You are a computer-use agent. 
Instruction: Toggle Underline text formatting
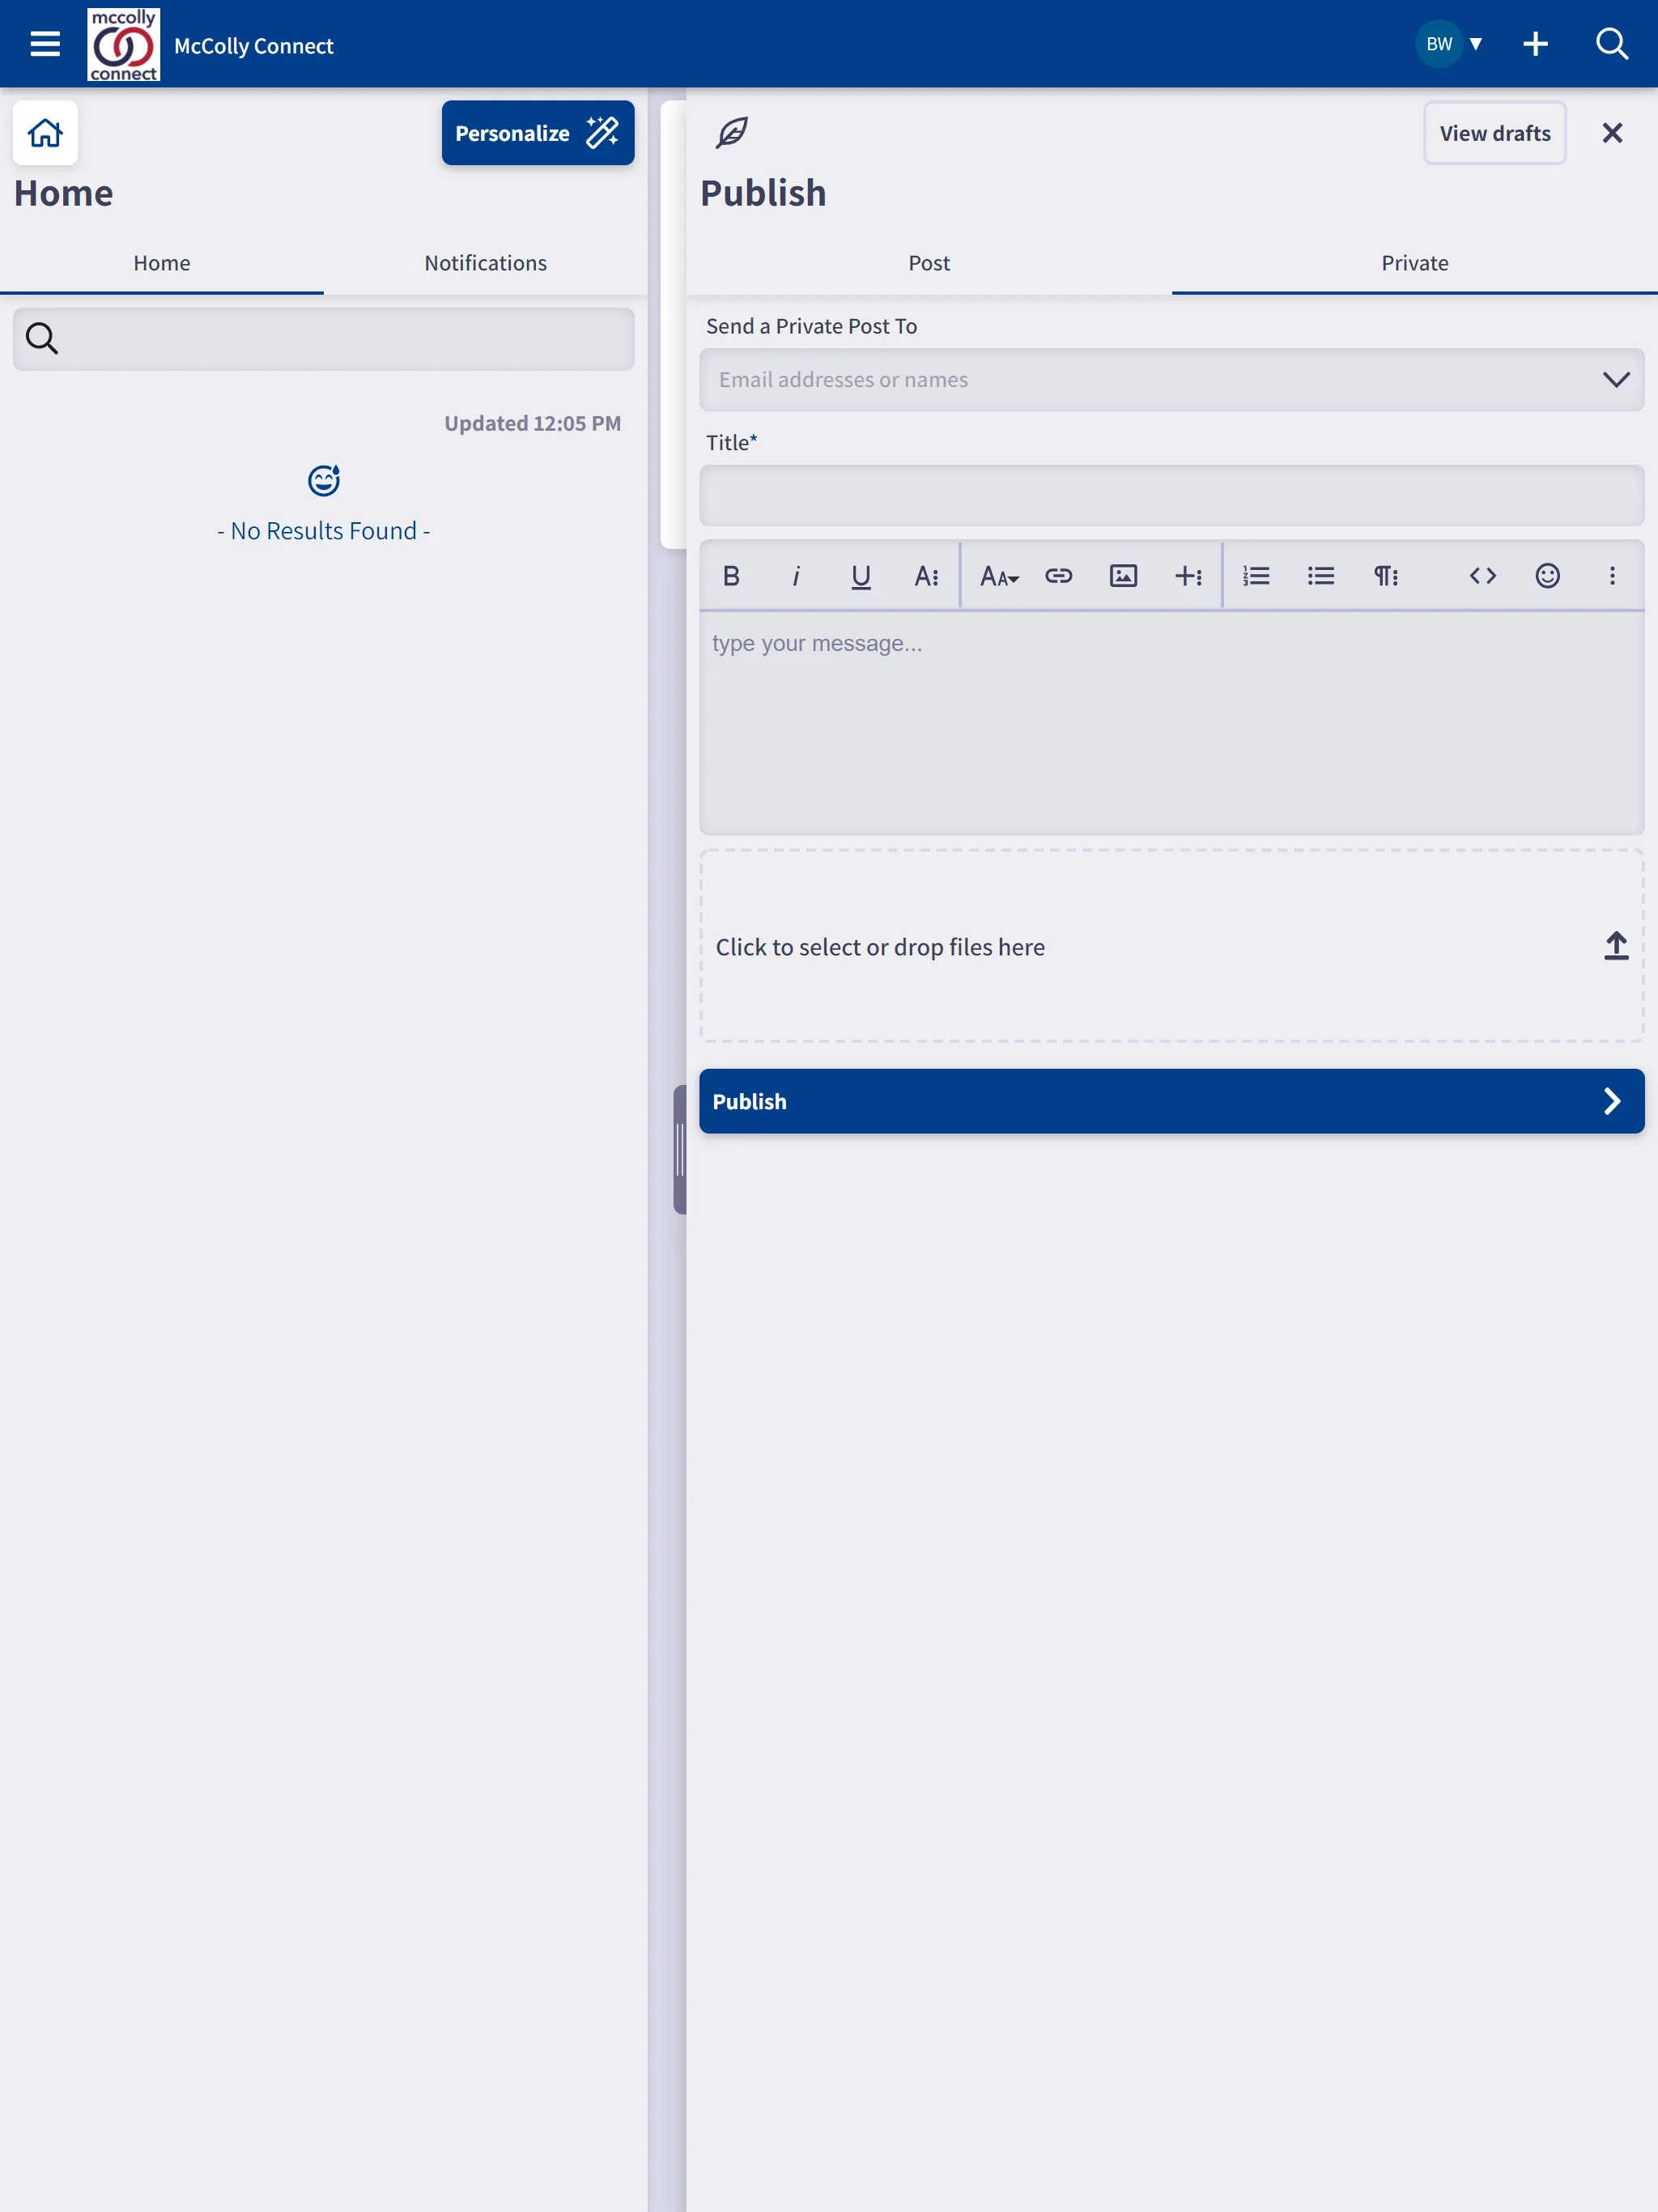(x=861, y=575)
